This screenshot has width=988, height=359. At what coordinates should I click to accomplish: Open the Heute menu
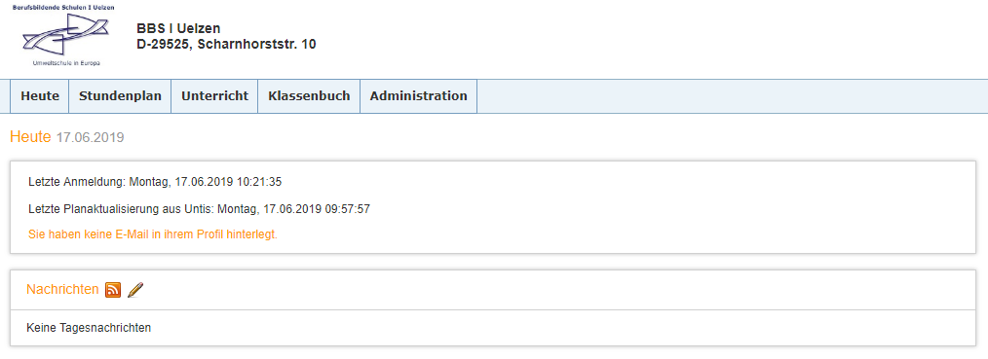point(40,96)
